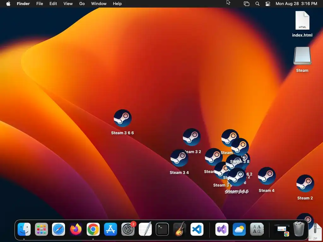Screen dimensions: 323x242
Task: Click the Stage Manager menu bar icon
Action: point(247,4)
